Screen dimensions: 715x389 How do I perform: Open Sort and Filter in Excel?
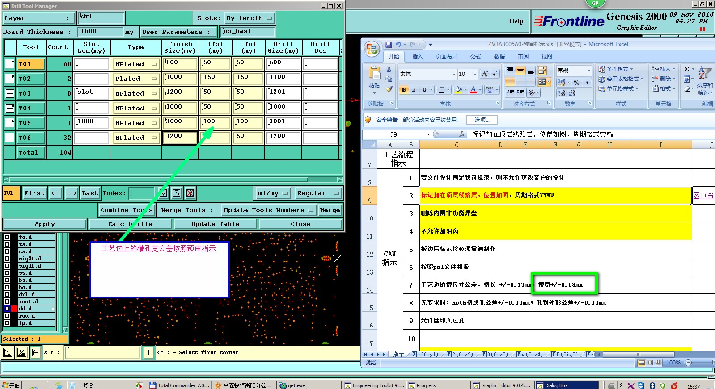tap(705, 80)
